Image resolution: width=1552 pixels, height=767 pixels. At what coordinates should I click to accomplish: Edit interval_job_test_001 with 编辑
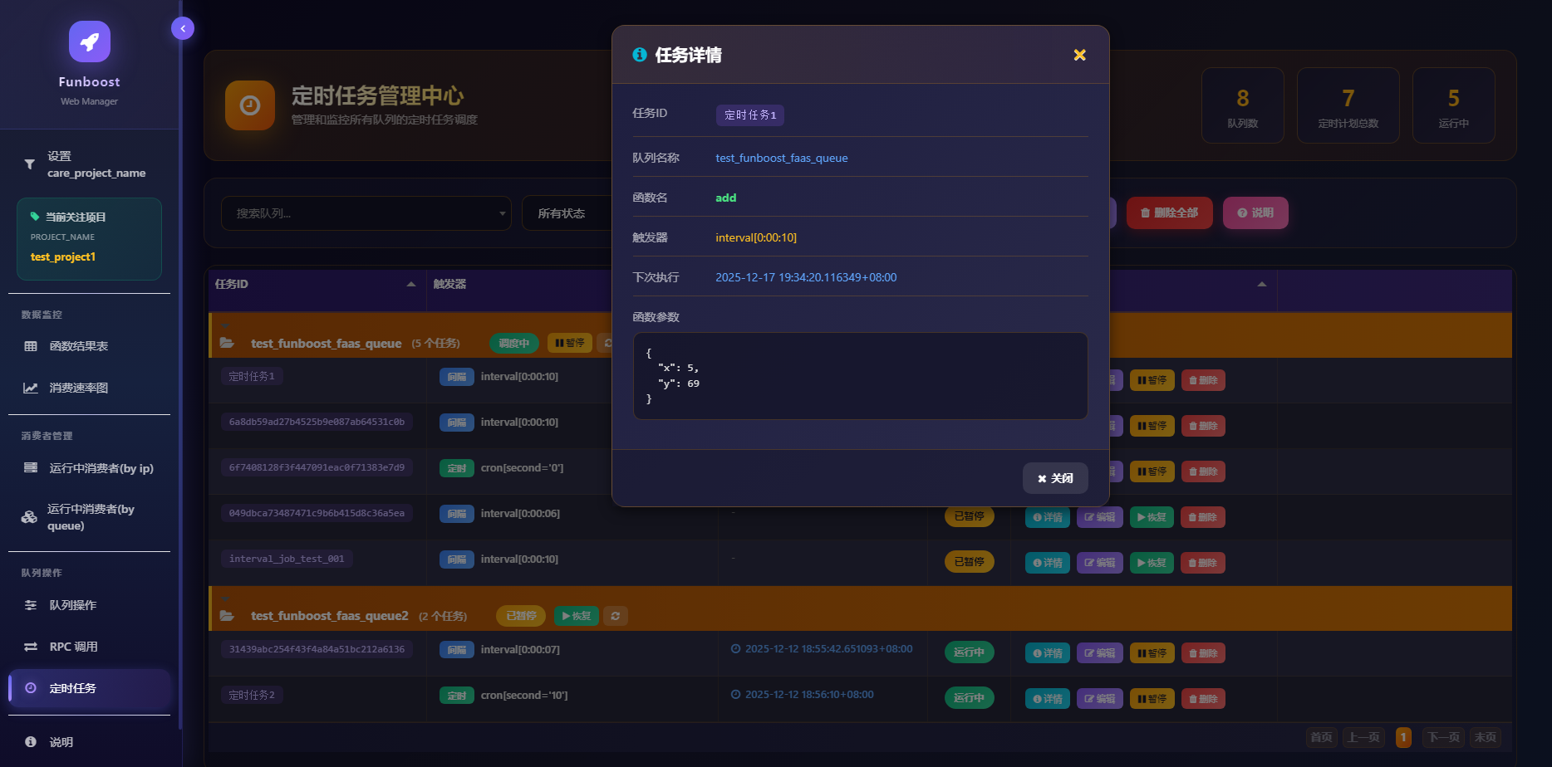pyautogui.click(x=1100, y=563)
